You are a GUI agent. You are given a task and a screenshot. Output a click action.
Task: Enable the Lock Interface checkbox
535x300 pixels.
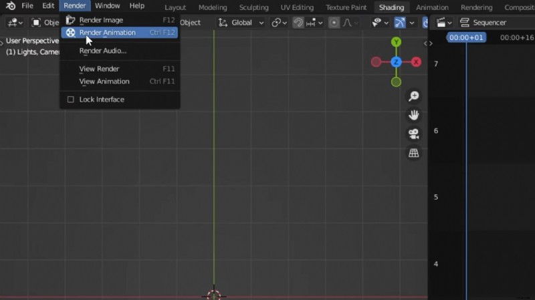[71, 100]
